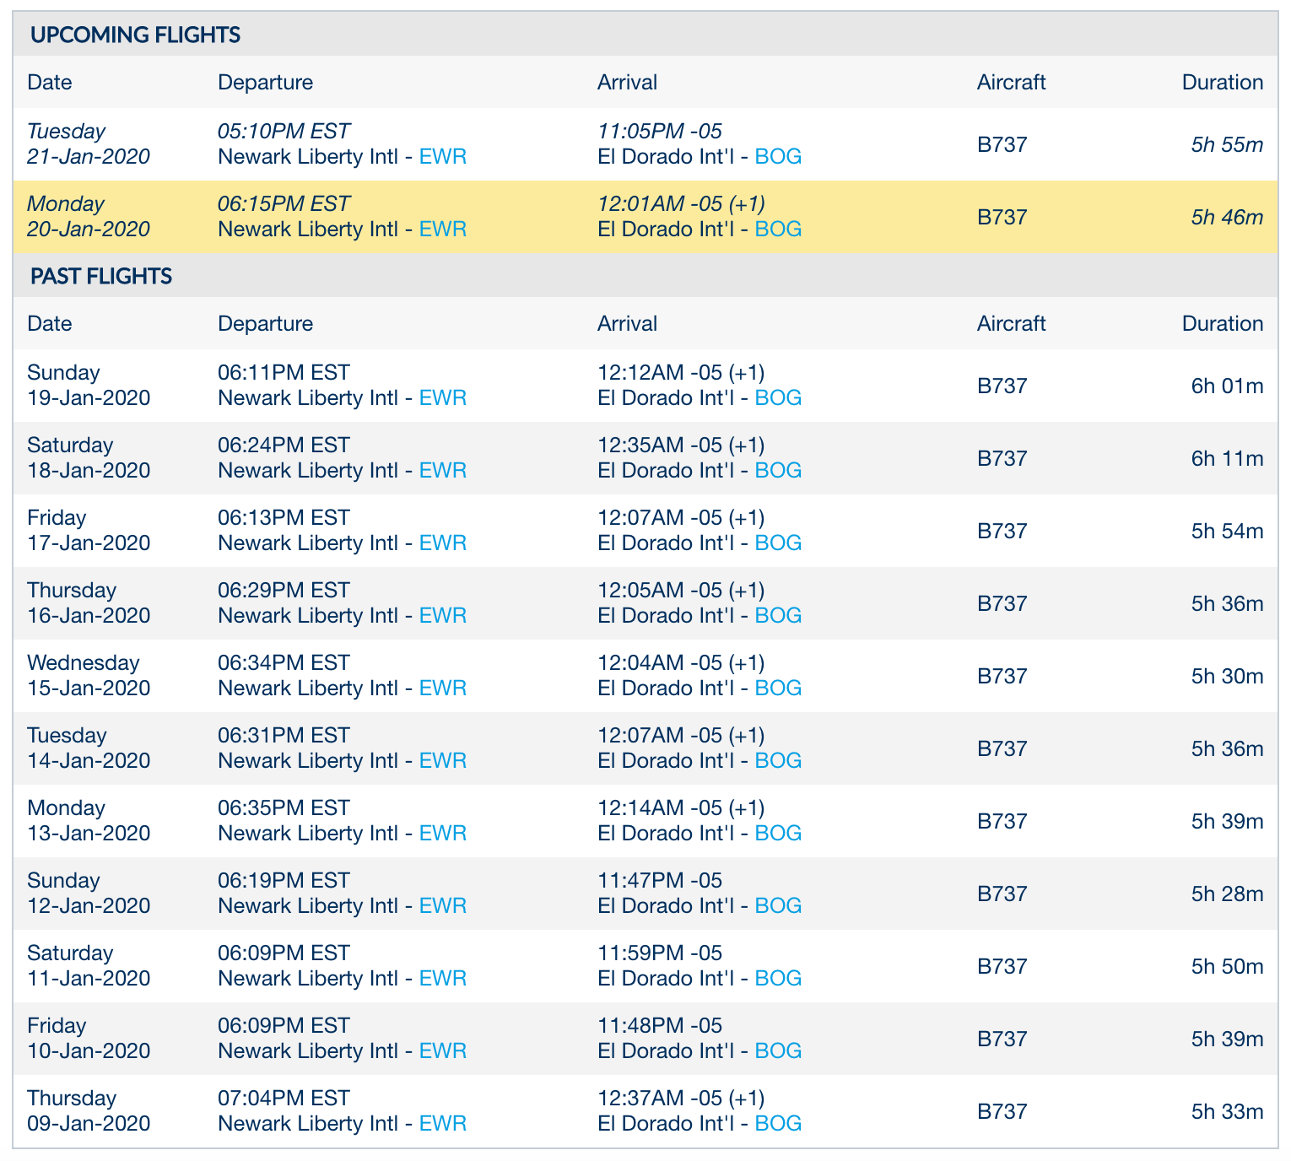Click EWR link for Sunday 19-Jan-2020 flight
The image size is (1291, 1161).
(442, 398)
